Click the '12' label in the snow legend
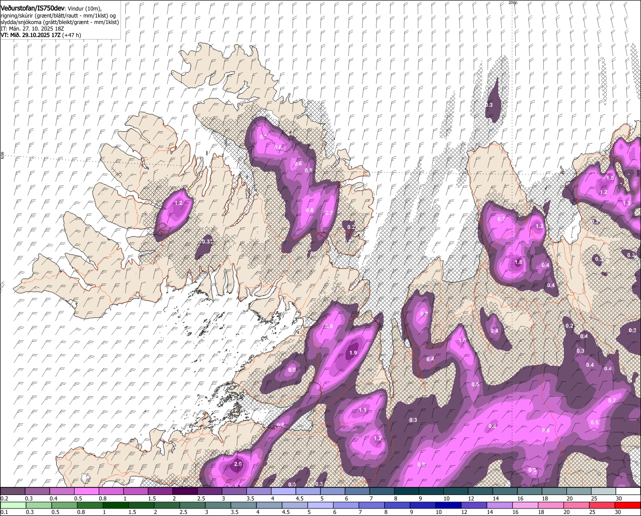Screen dimensions: 641x516 471,498
